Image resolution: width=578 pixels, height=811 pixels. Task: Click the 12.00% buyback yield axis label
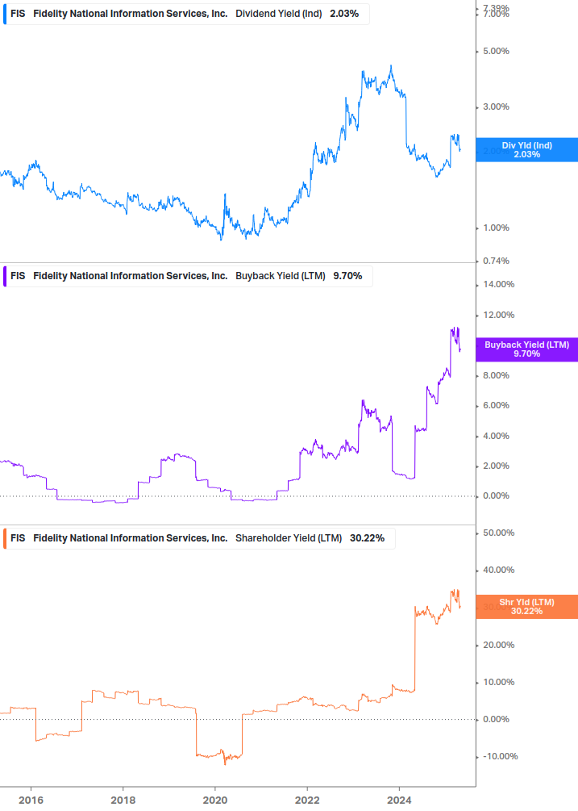pyautogui.click(x=498, y=315)
